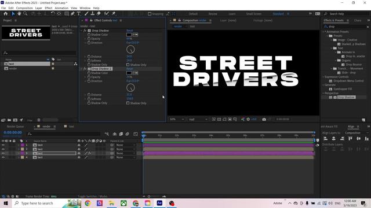371x208 pixels.
Task: Hide layer 4 with its eye icon
Action: (x=3, y=157)
